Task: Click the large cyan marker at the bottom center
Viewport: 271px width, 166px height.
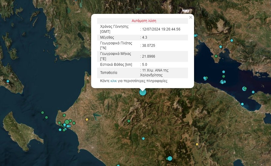Action: (170, 158)
